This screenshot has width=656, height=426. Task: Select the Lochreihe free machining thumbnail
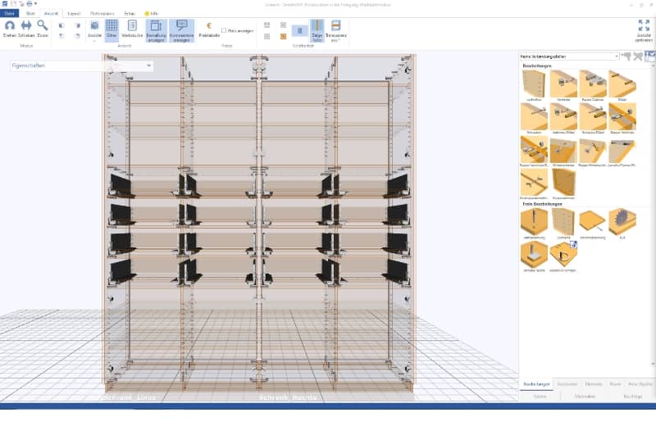563,224
